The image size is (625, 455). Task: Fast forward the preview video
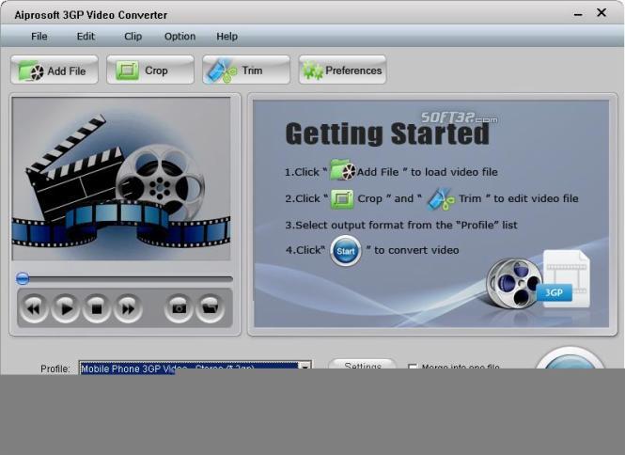tap(128, 308)
